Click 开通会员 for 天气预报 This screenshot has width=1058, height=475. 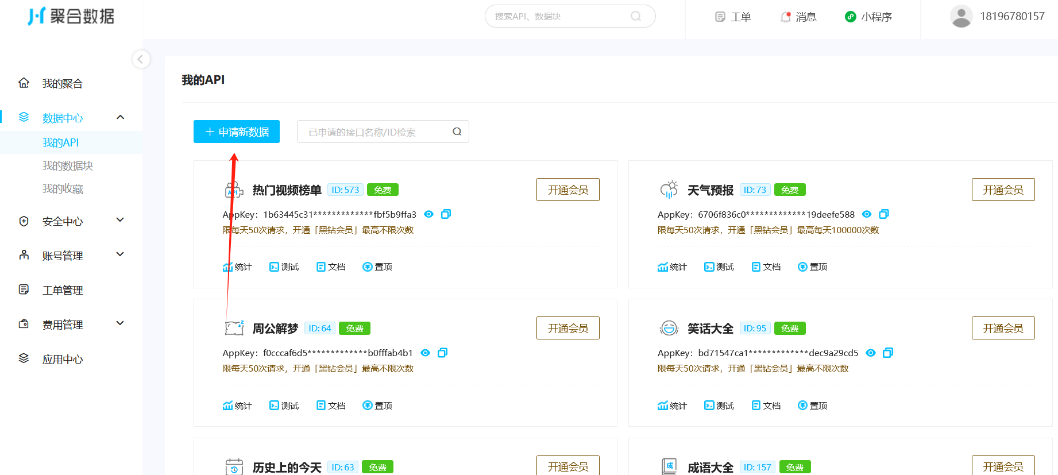click(1003, 190)
